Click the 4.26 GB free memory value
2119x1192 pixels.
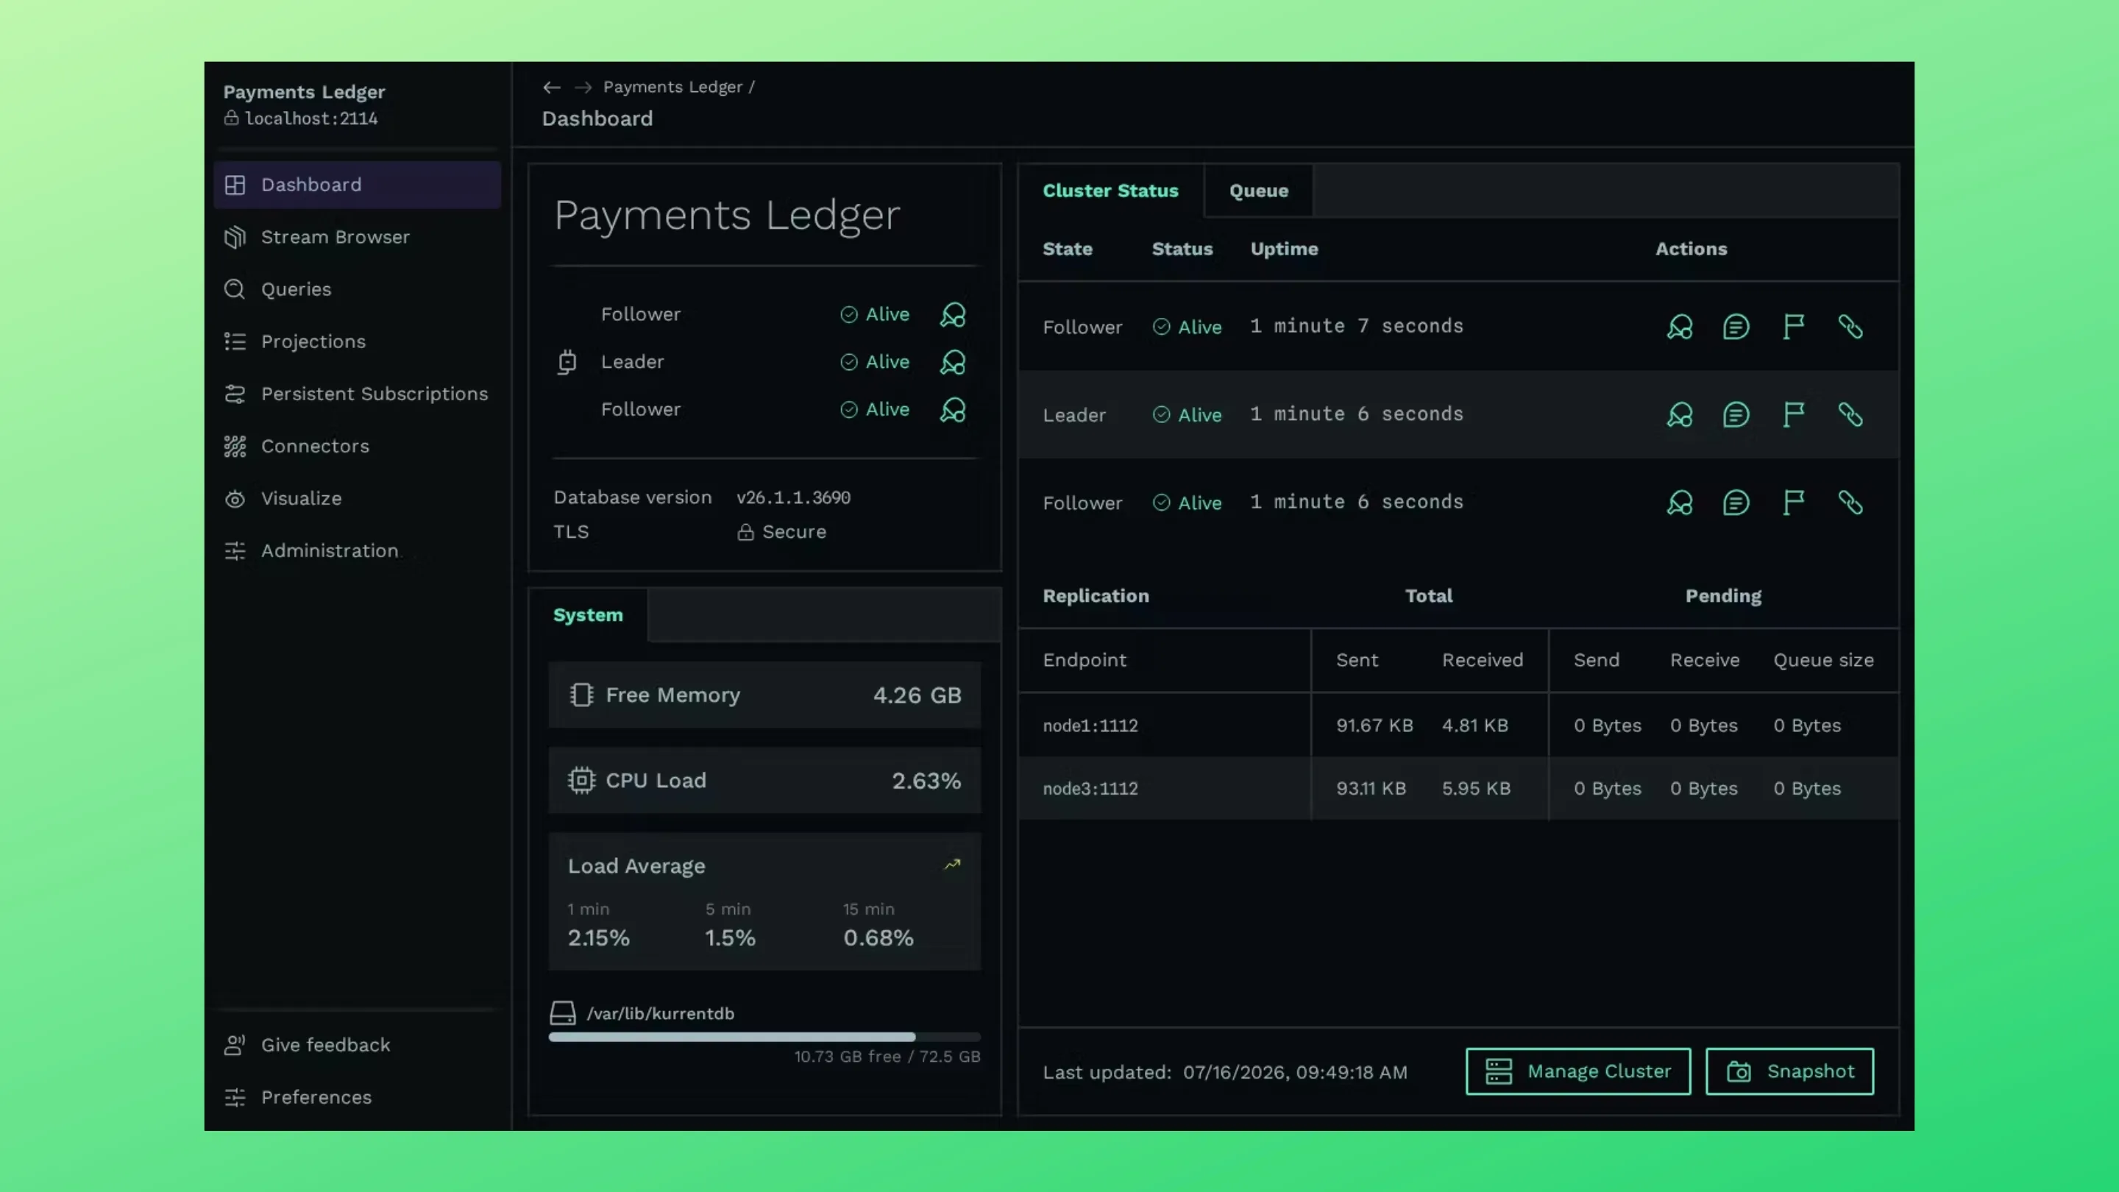pos(917,695)
